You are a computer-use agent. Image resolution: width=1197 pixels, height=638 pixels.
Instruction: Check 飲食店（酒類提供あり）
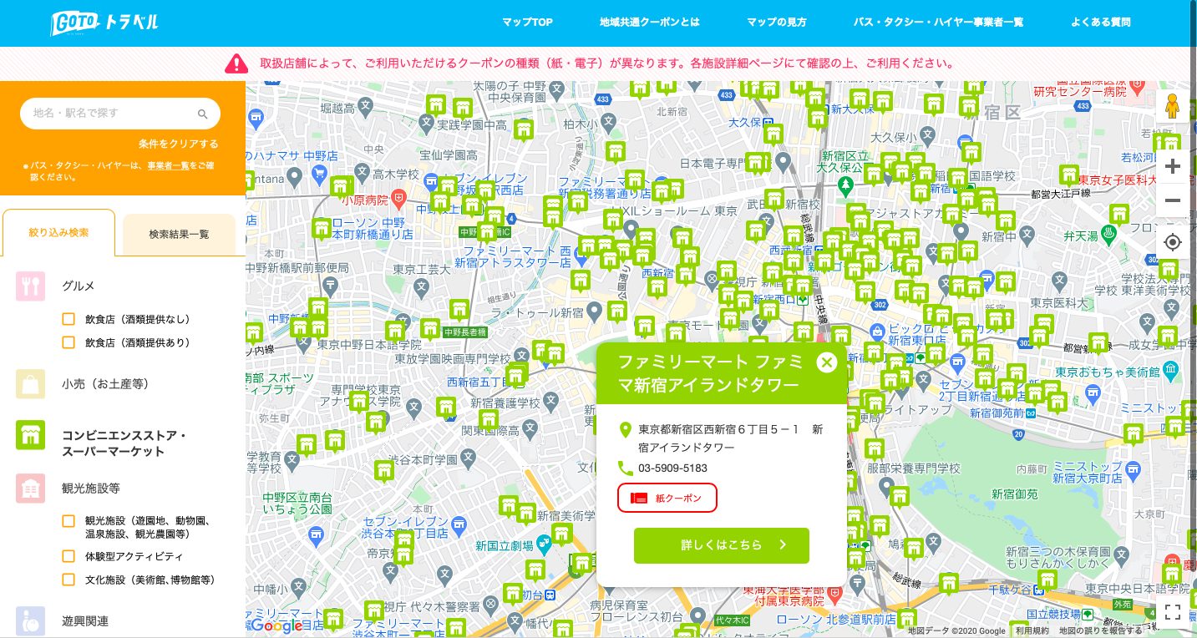click(x=69, y=342)
